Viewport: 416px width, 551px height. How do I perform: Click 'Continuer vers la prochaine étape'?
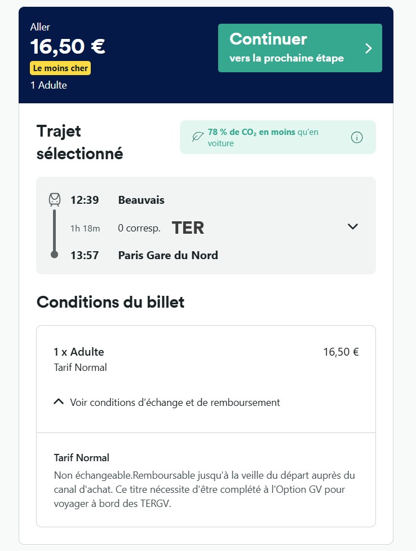click(299, 48)
